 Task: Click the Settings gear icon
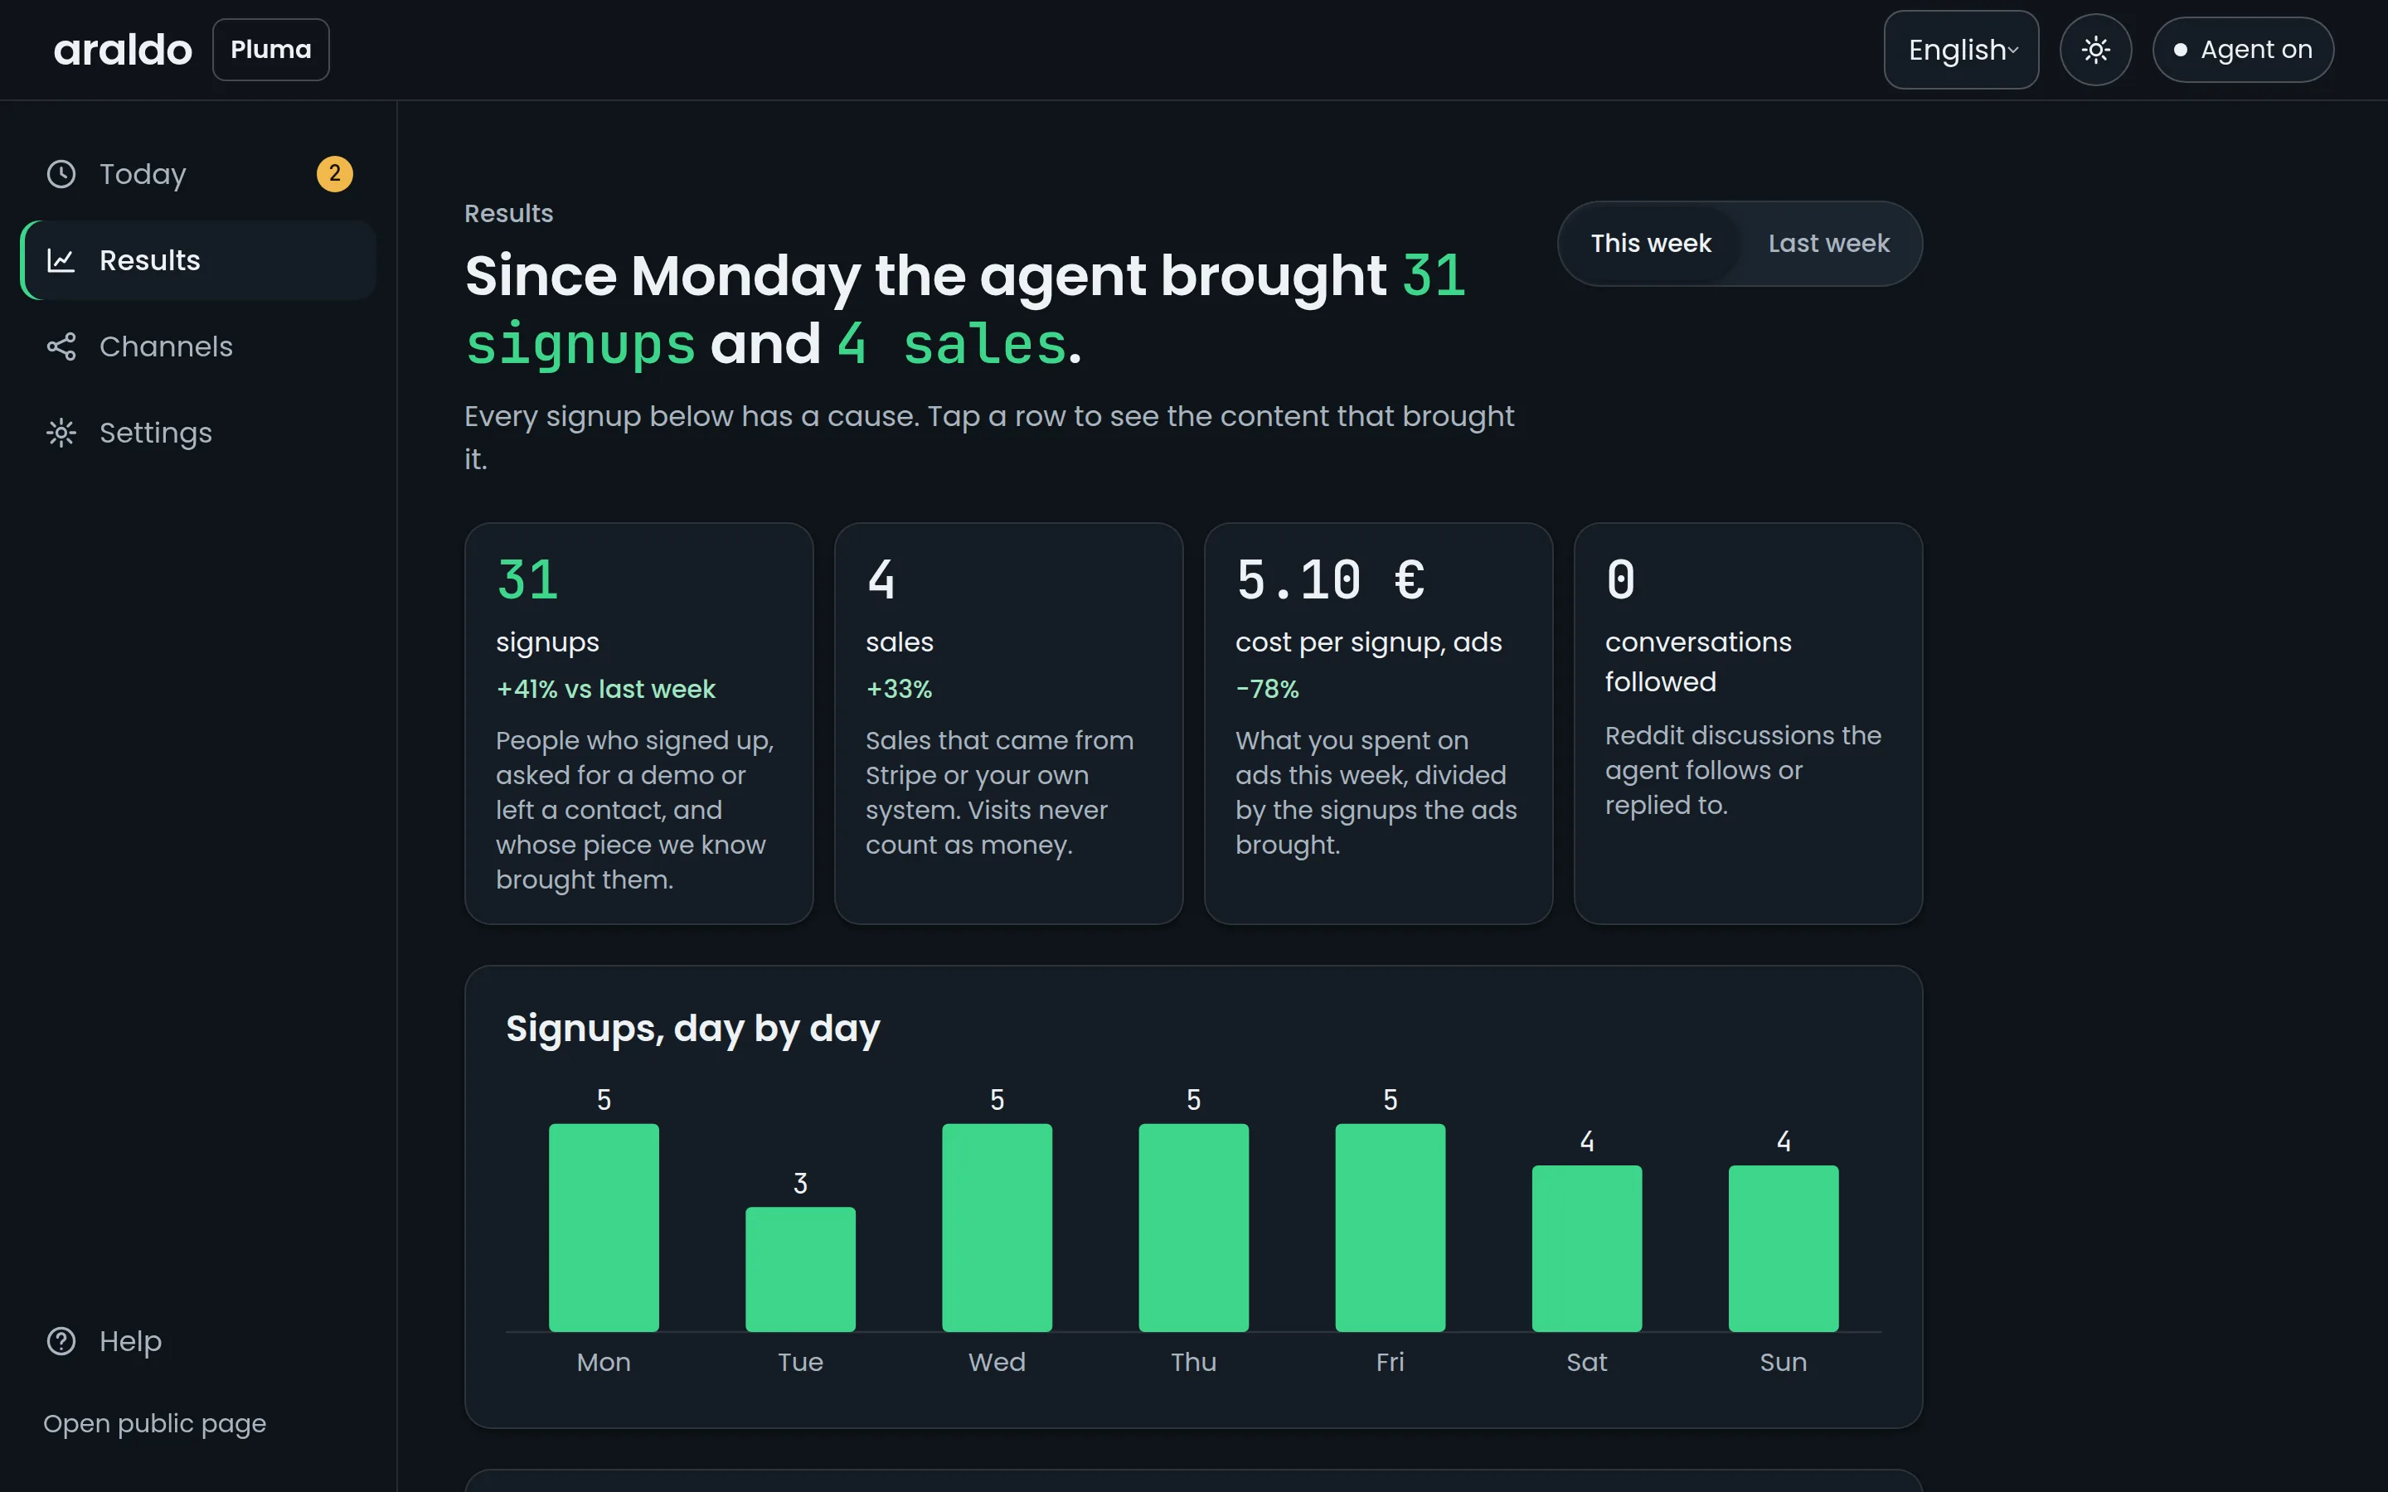[61, 434]
